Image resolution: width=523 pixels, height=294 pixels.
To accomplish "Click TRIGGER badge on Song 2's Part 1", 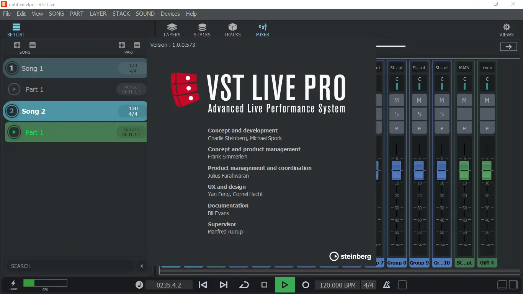I will pyautogui.click(x=131, y=132).
